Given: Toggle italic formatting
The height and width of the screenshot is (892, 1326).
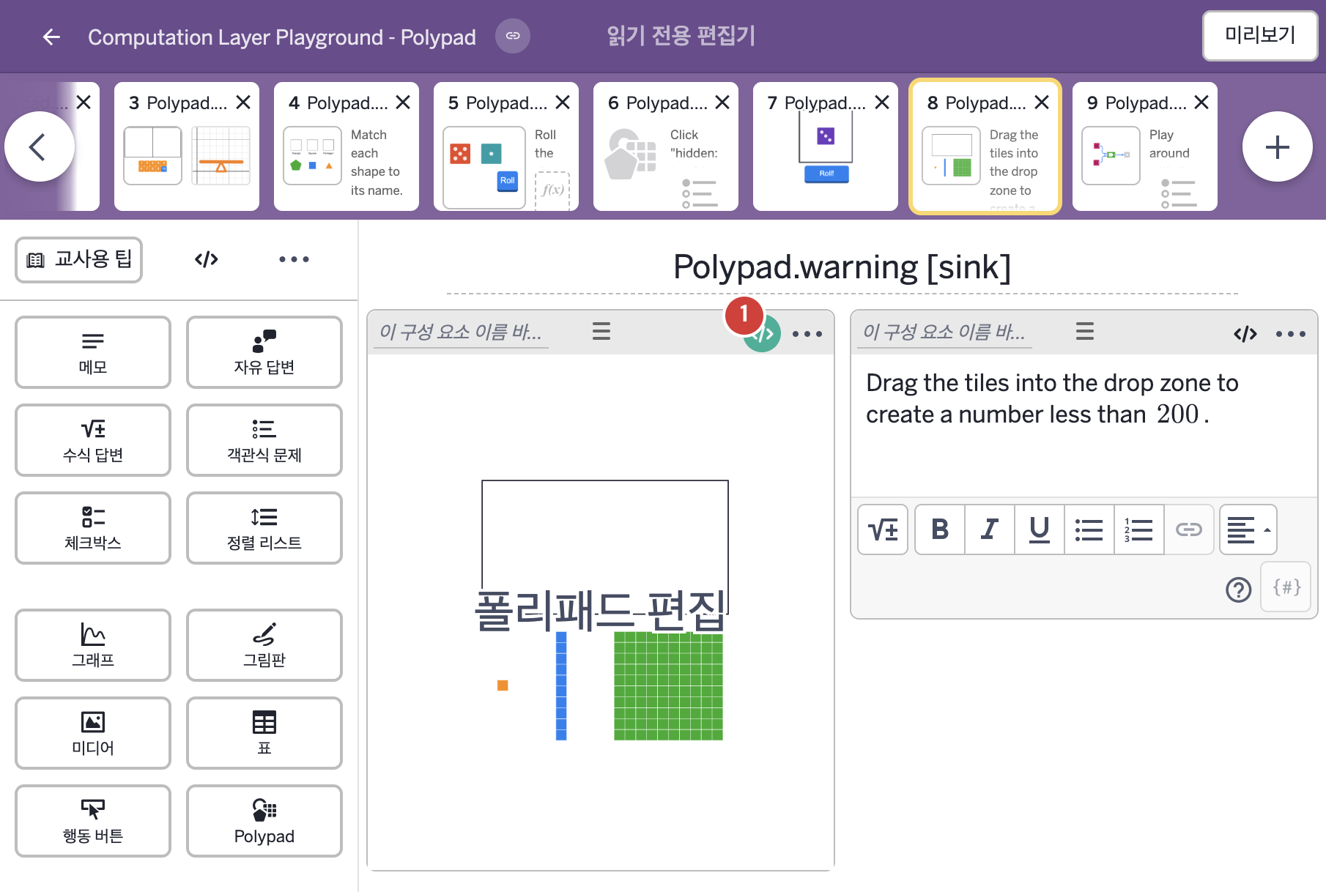Looking at the screenshot, I should [x=990, y=529].
